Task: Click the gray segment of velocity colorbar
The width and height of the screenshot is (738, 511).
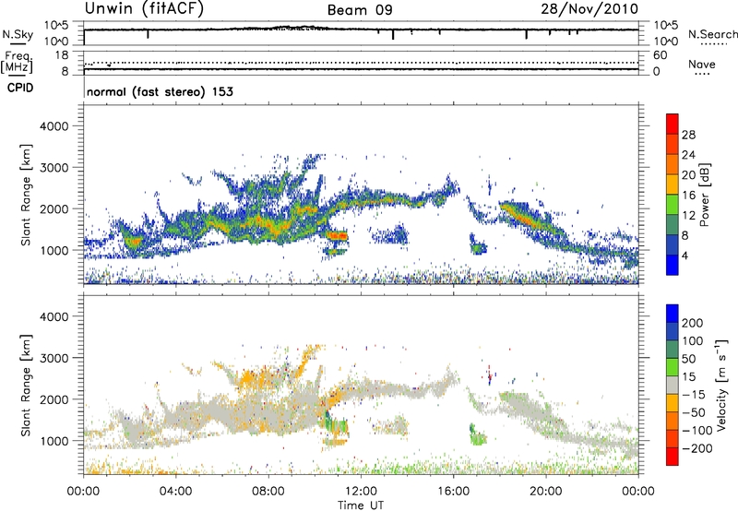Action: click(x=673, y=385)
